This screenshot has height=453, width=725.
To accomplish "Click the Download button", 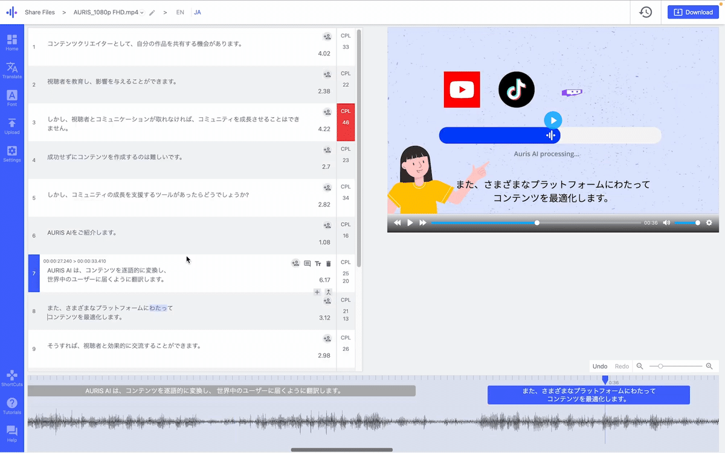I will coord(693,12).
